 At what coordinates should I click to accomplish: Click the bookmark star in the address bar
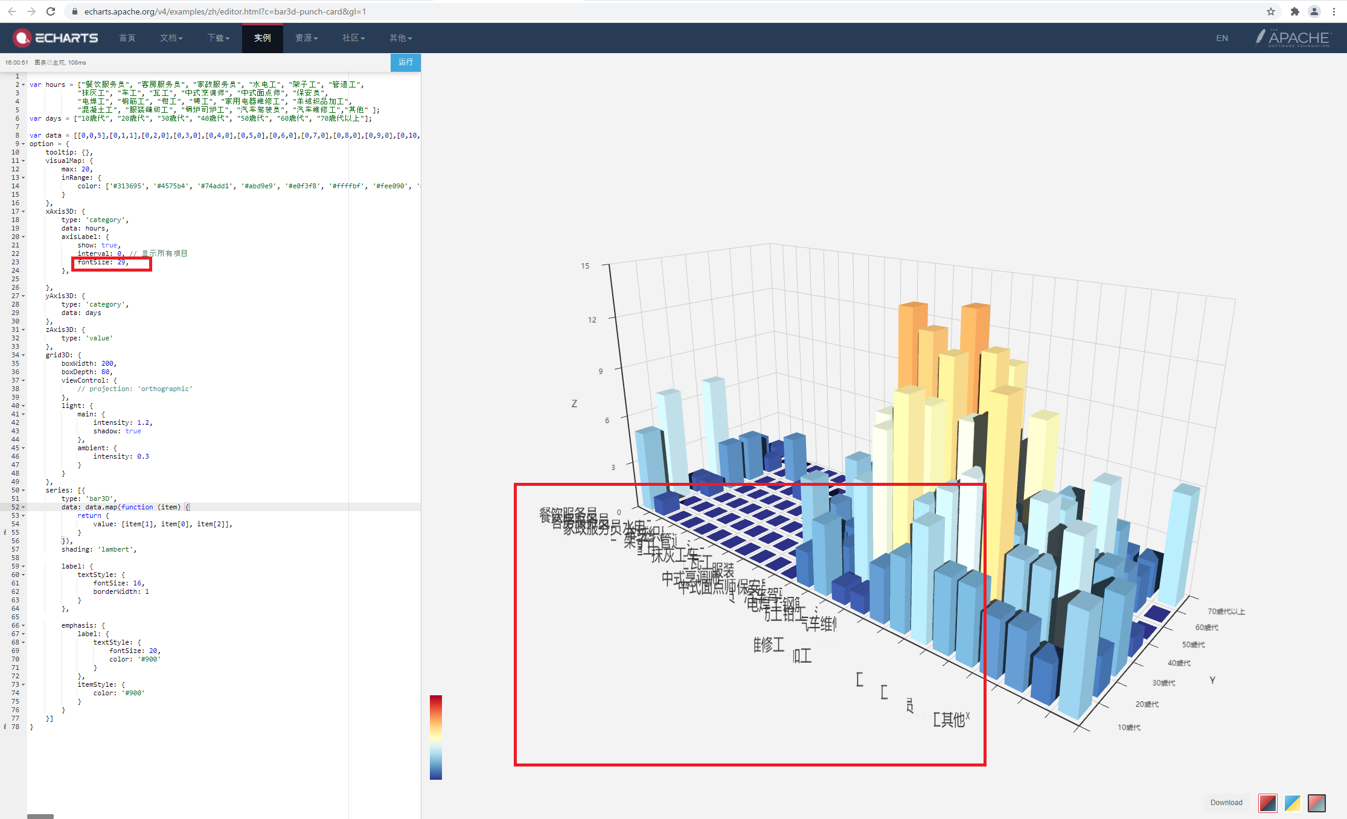click(1272, 11)
